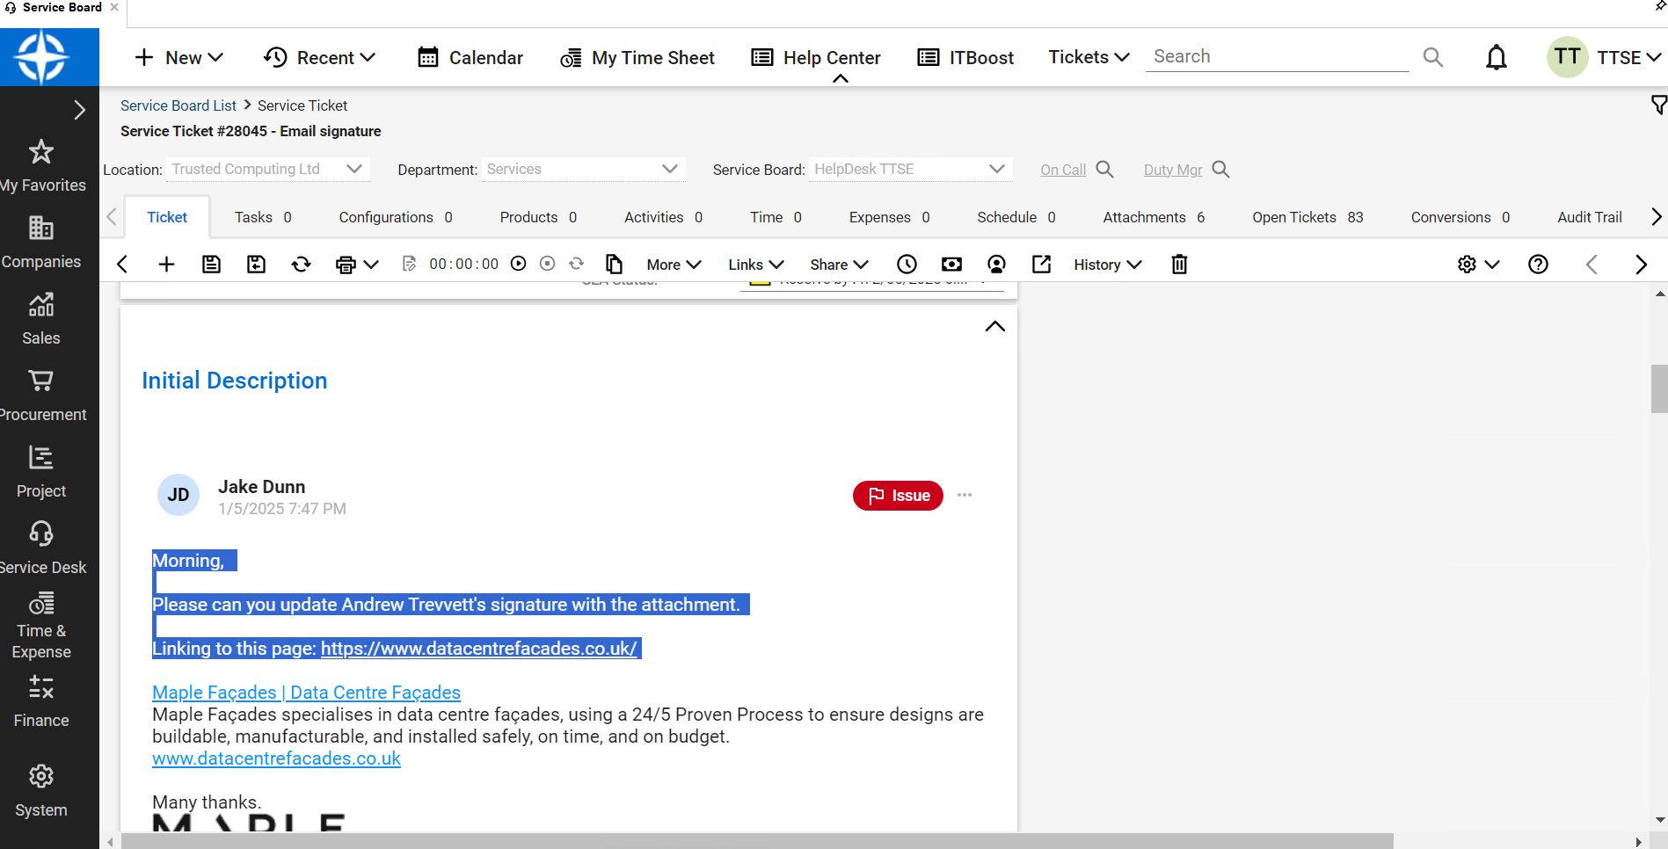Click the clock time entry icon
Viewport: 1668px width, 849px height.
(907, 265)
